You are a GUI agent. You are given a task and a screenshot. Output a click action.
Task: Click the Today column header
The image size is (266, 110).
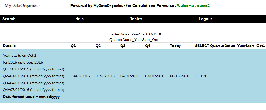tap(175, 46)
